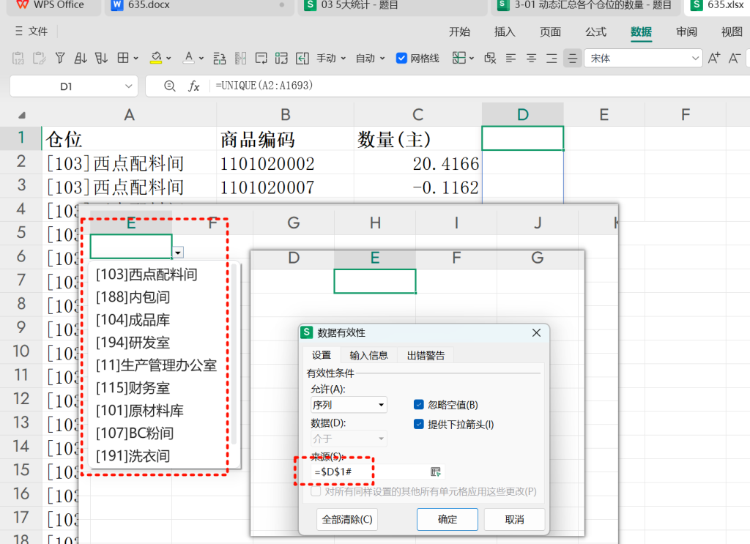
Task: Open the freeze panes grid icon
Action: tap(458, 59)
